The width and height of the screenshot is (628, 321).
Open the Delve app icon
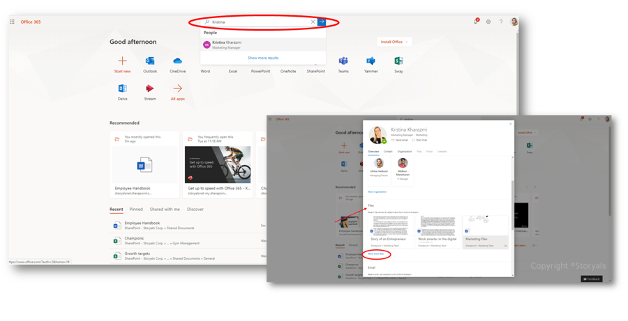(123, 88)
